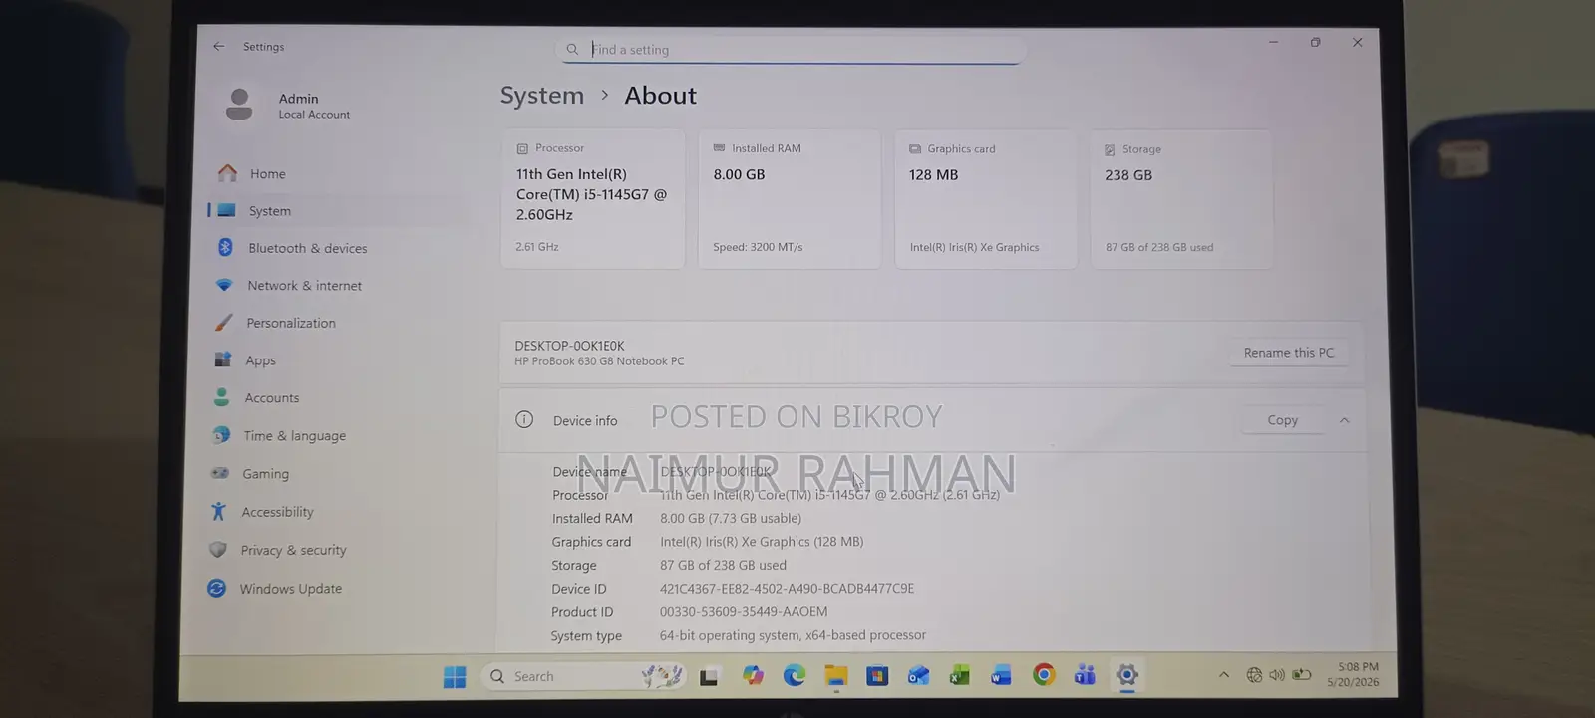Click the 'Intel(R) Iris(R) Xe Graphics (128 MB)' value

coord(762,542)
